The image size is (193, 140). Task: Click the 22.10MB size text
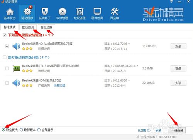[x=148, y=83]
